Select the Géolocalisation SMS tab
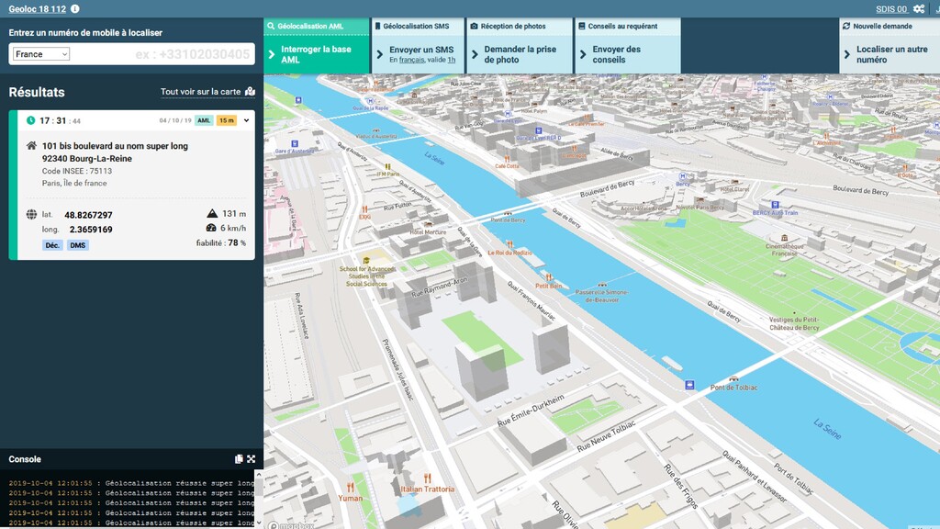 tap(417, 27)
